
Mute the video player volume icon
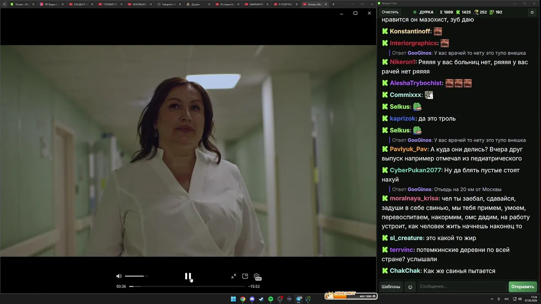[119, 276]
